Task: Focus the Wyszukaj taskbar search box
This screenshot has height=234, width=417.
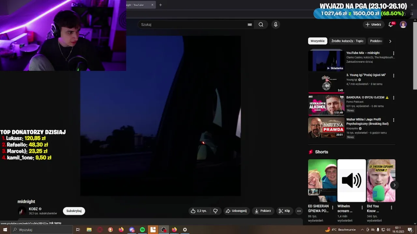Action: (42, 230)
